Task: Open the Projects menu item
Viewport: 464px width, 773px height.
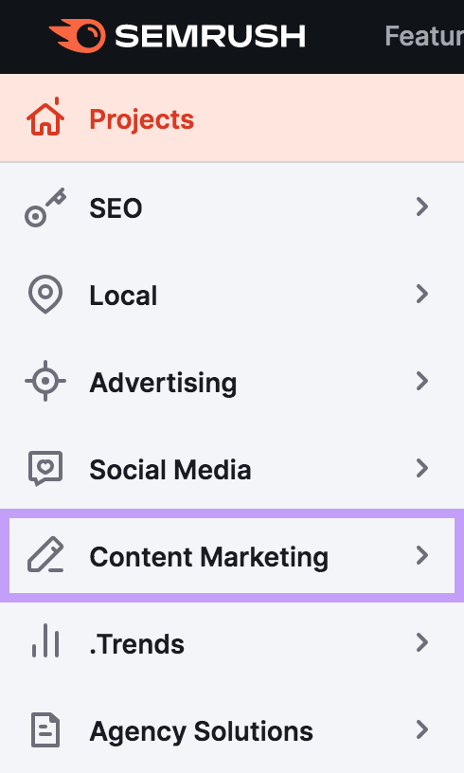Action: [232, 117]
